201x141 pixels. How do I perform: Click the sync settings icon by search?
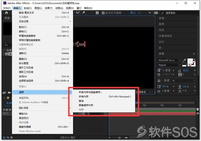156,13
